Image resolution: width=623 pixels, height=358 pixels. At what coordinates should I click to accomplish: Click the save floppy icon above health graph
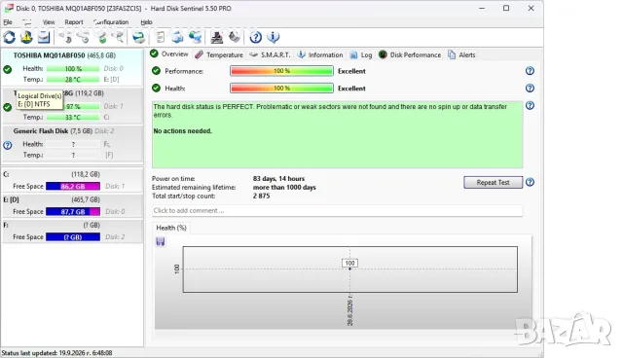160,241
